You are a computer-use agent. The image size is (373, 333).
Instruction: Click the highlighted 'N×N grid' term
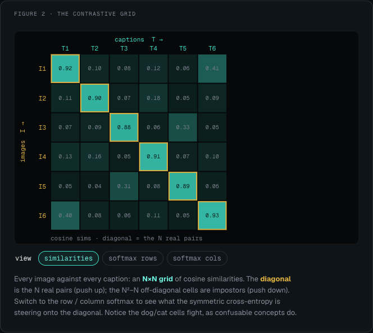point(157,279)
